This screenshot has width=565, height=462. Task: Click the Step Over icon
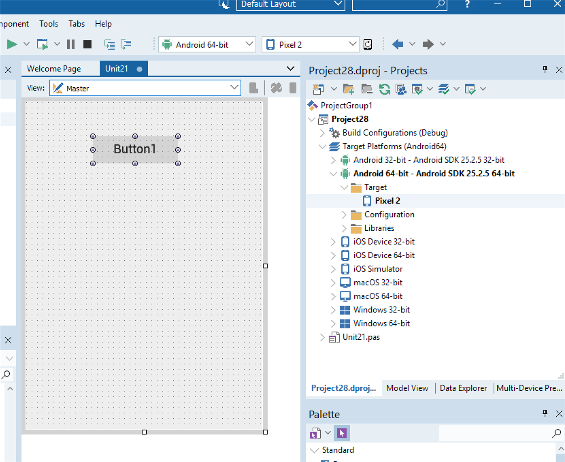126,44
